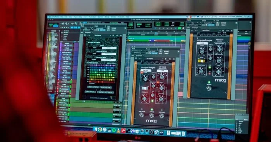Open the Window menu in menu bar
The height and width of the screenshot is (142, 271).
(x=113, y=17)
